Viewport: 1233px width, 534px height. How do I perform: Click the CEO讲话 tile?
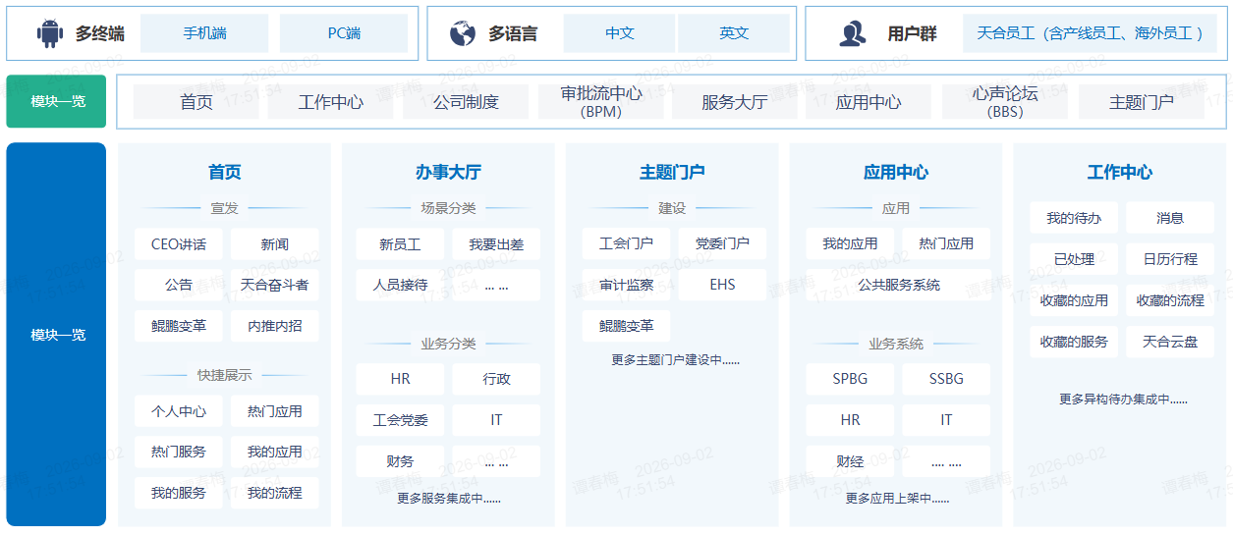(179, 244)
